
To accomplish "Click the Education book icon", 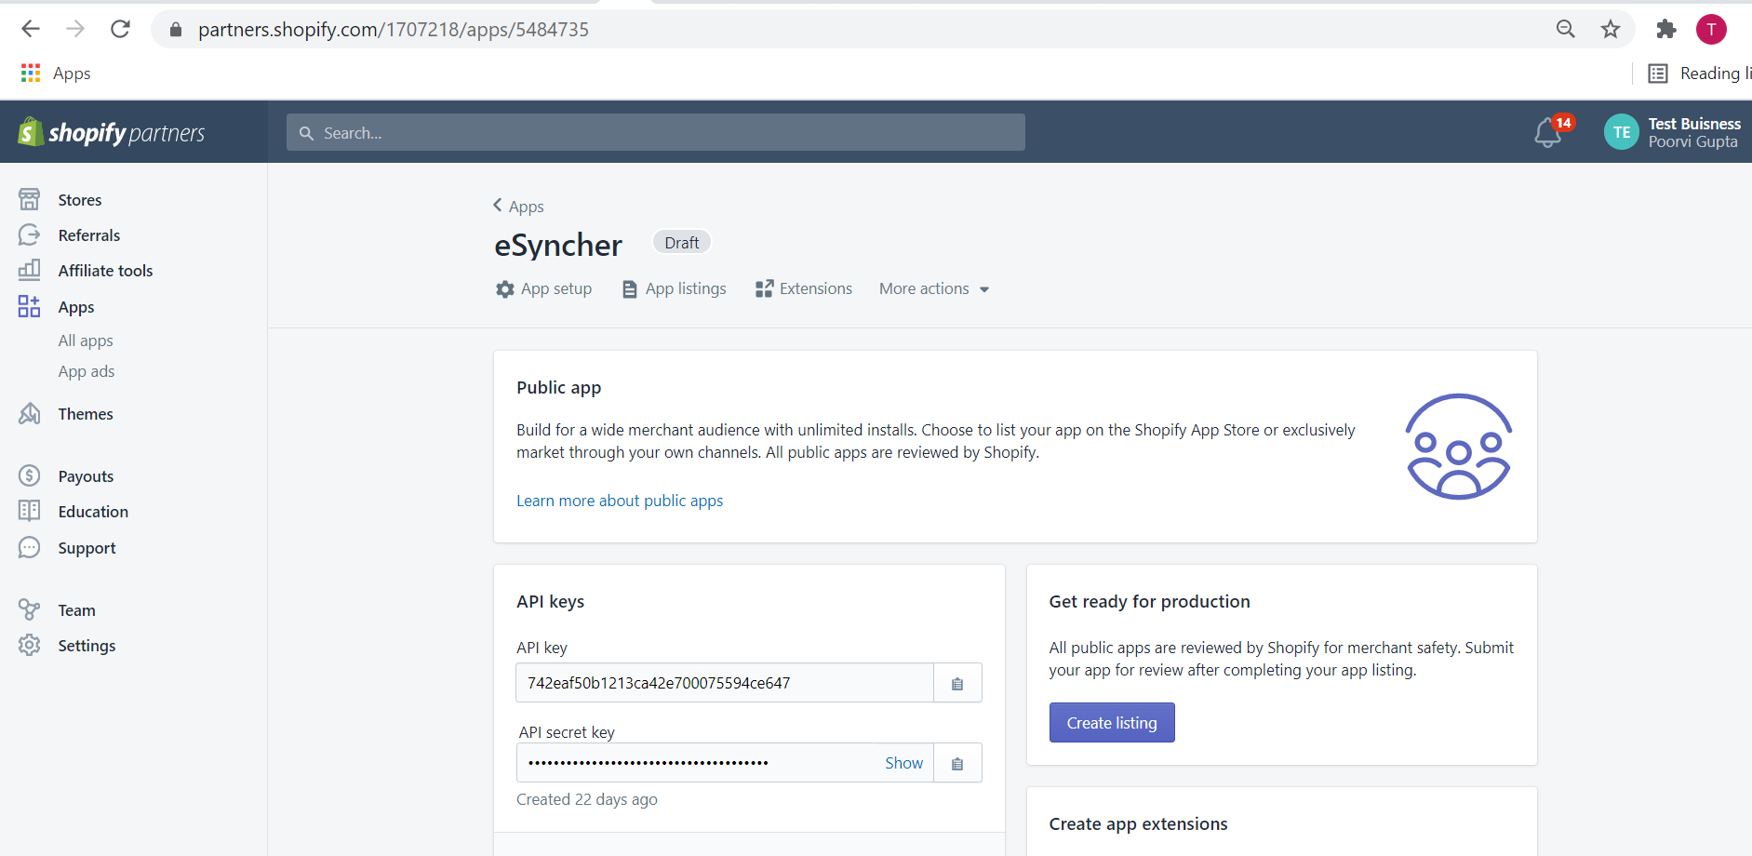I will coord(30,511).
